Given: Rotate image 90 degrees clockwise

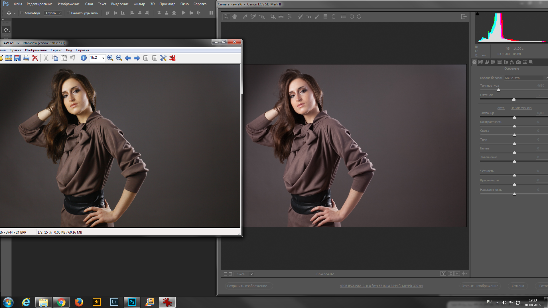Looking at the screenshot, I should click(x=359, y=17).
